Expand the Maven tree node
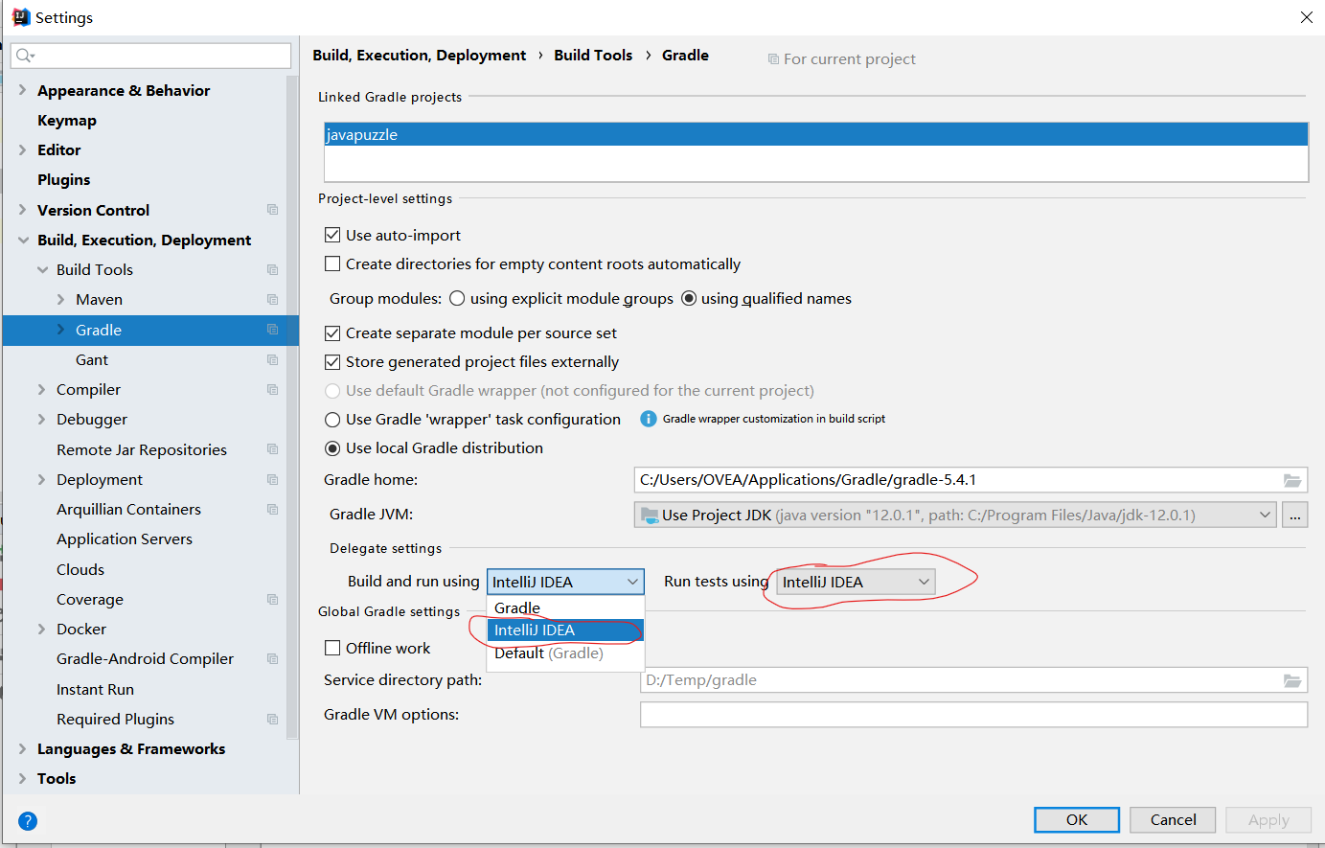 (61, 299)
